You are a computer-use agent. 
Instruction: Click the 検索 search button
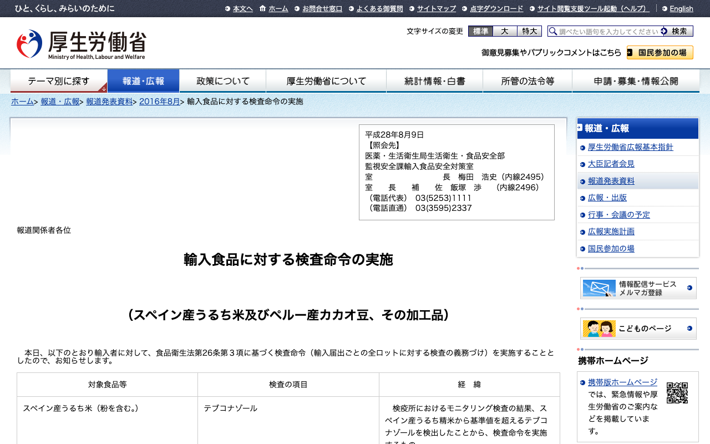pyautogui.click(x=677, y=31)
